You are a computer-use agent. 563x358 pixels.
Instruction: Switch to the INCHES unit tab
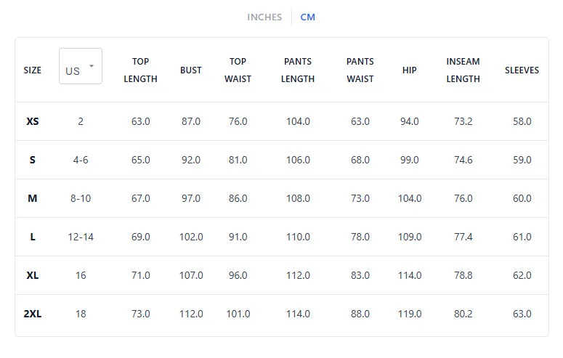264,17
